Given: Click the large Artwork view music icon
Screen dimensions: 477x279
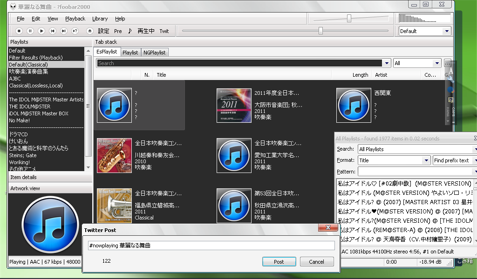Looking at the screenshot, I should [x=50, y=225].
